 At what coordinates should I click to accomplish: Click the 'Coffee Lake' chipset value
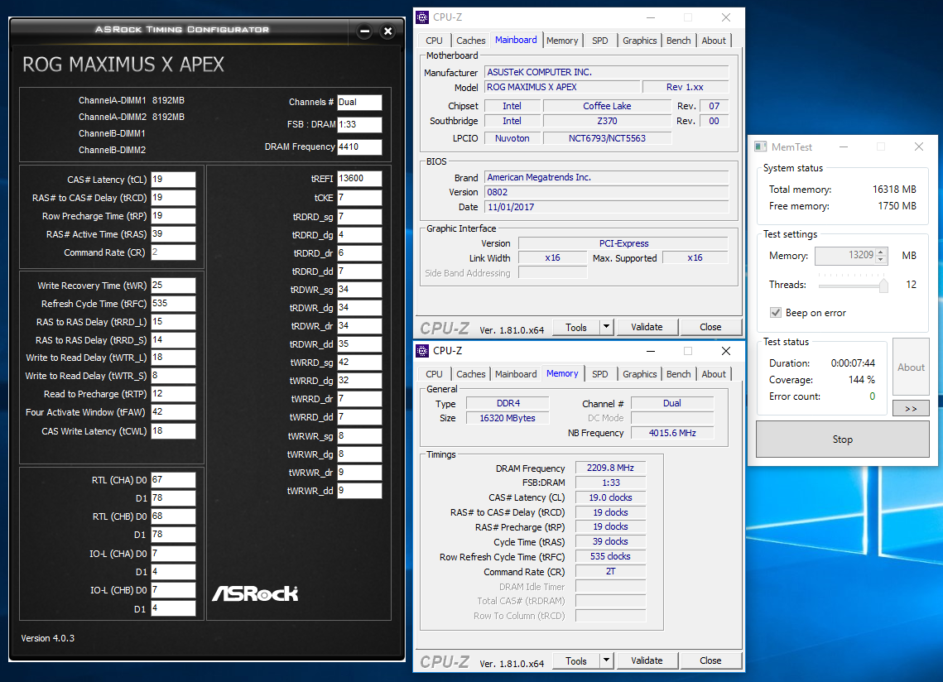pyautogui.click(x=608, y=106)
